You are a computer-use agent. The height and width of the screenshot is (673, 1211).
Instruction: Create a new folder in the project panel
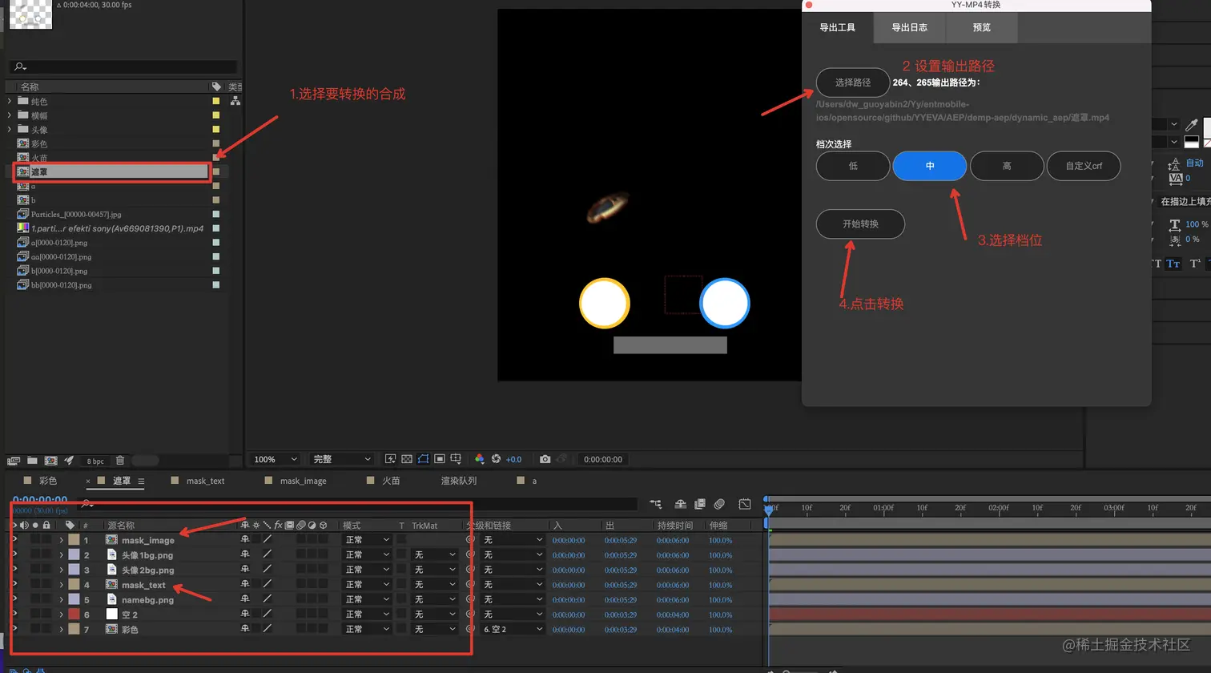pos(32,461)
